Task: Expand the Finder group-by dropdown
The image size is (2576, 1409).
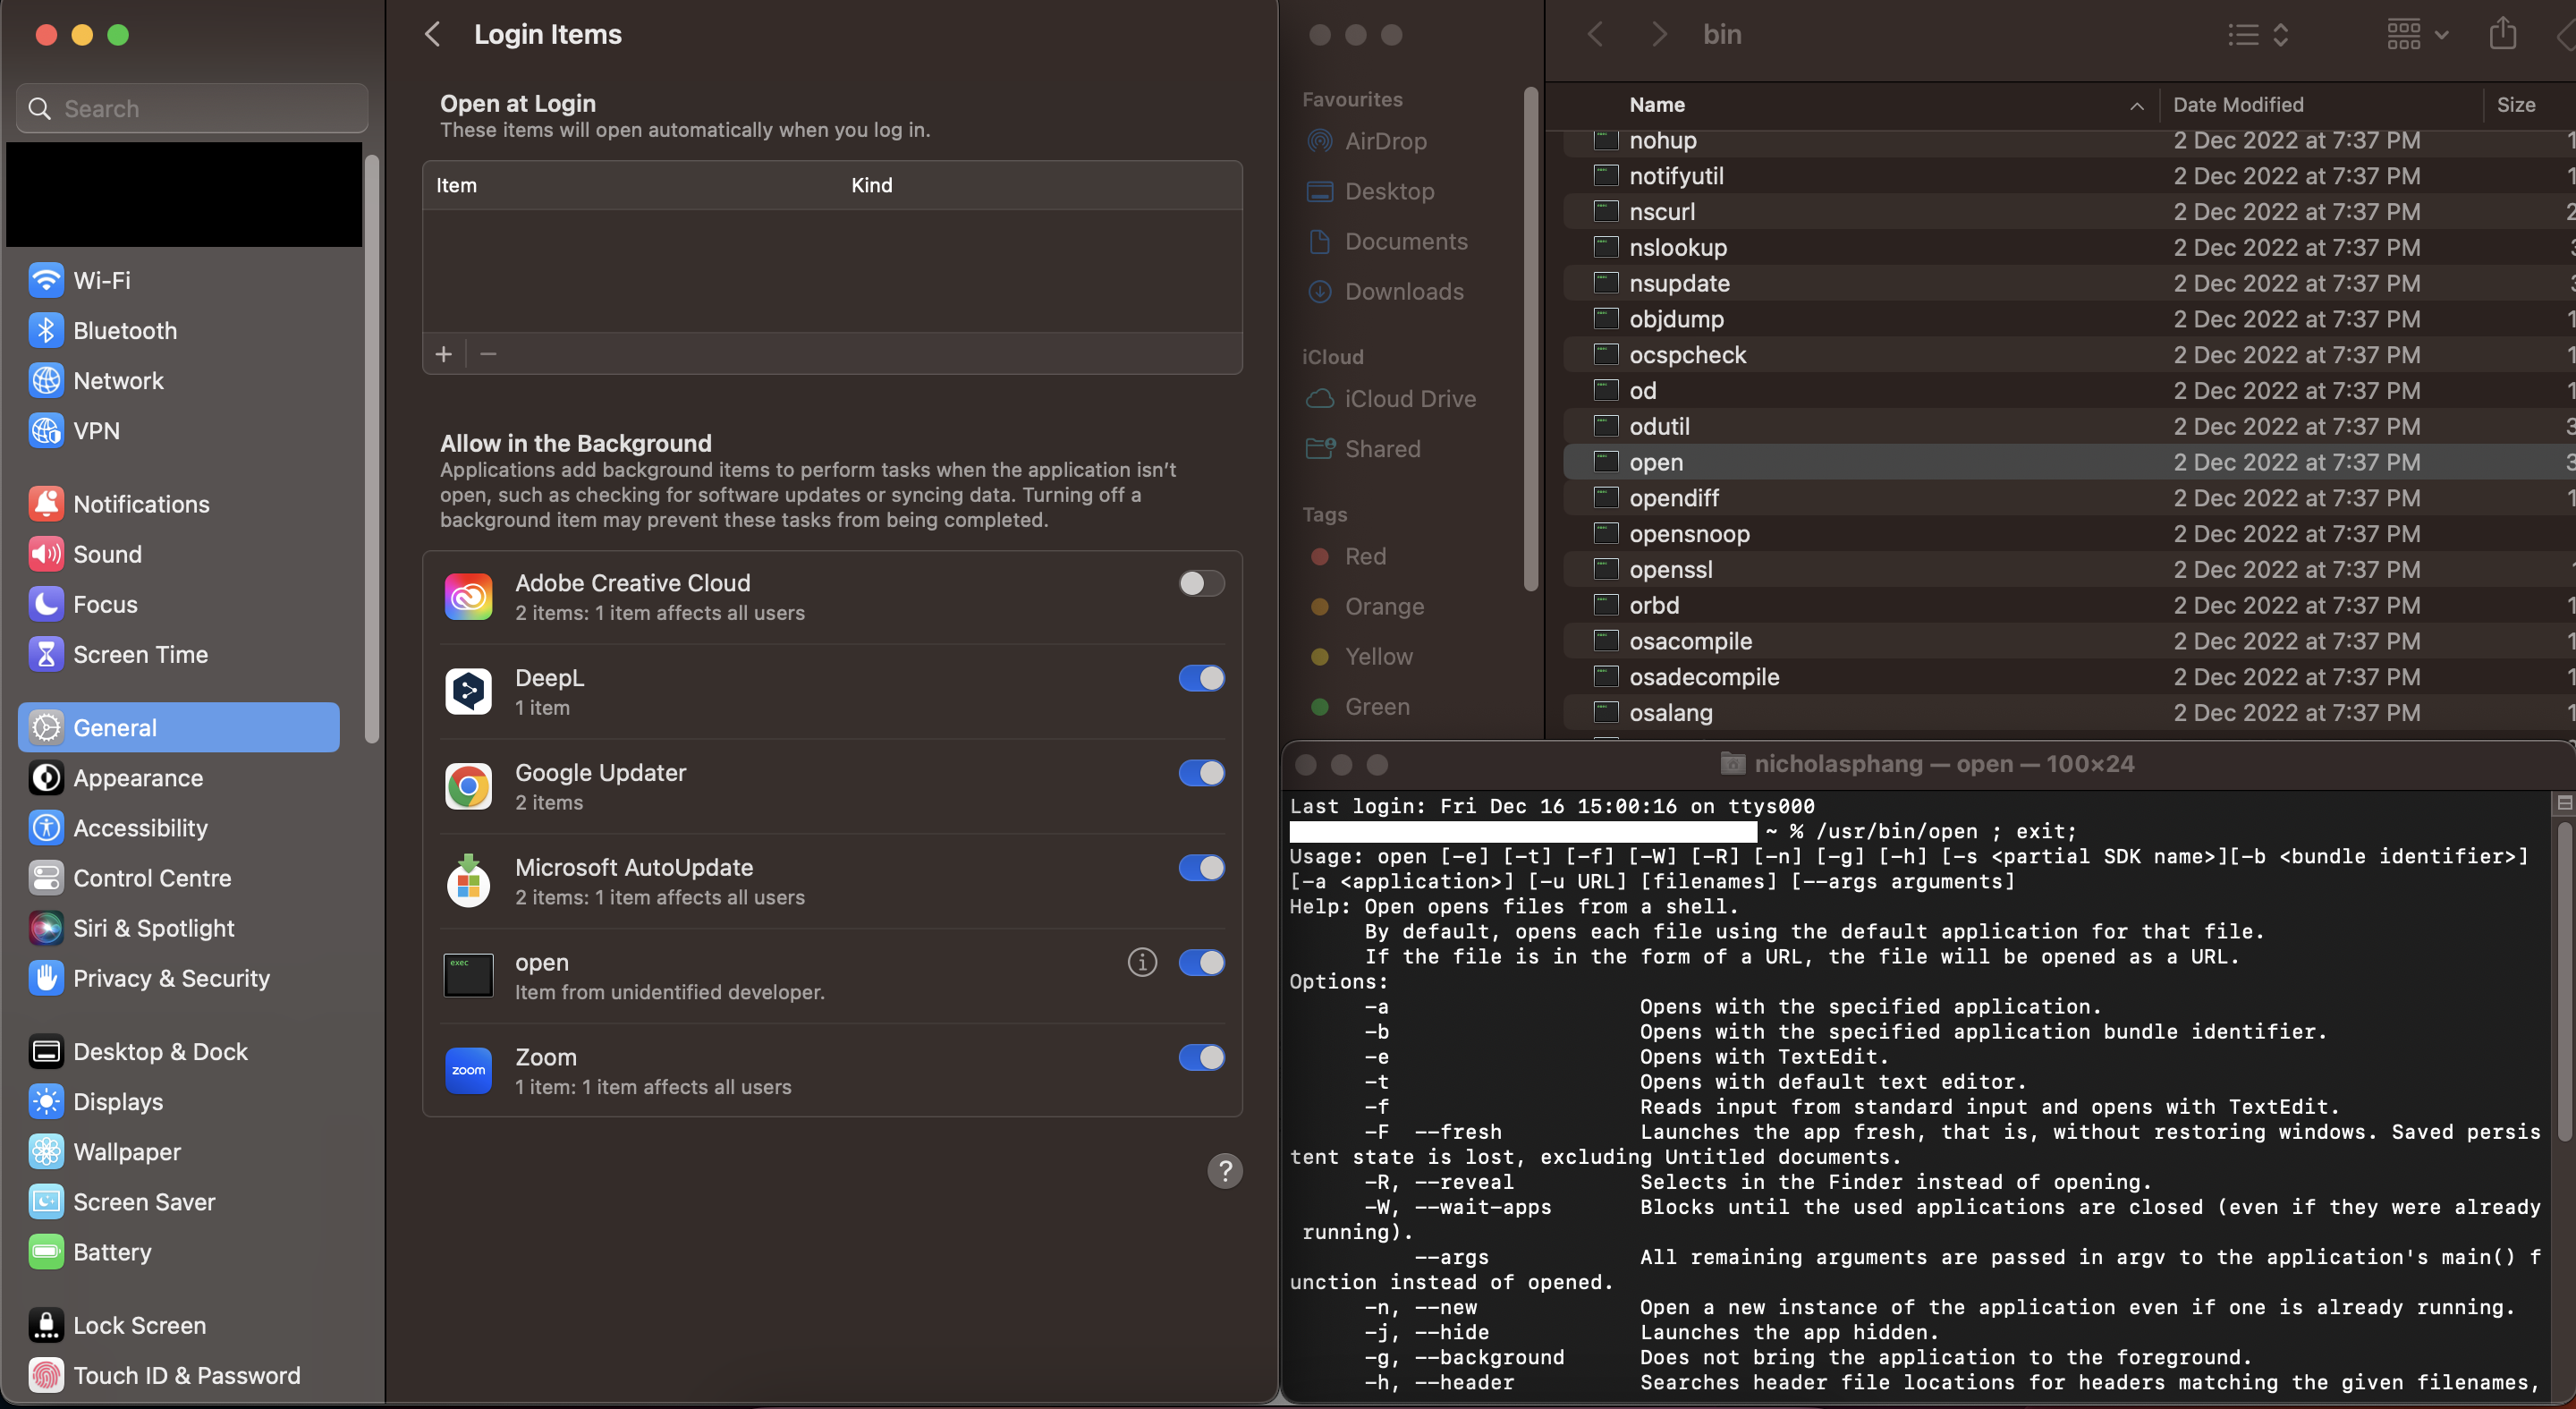Action: [2417, 35]
